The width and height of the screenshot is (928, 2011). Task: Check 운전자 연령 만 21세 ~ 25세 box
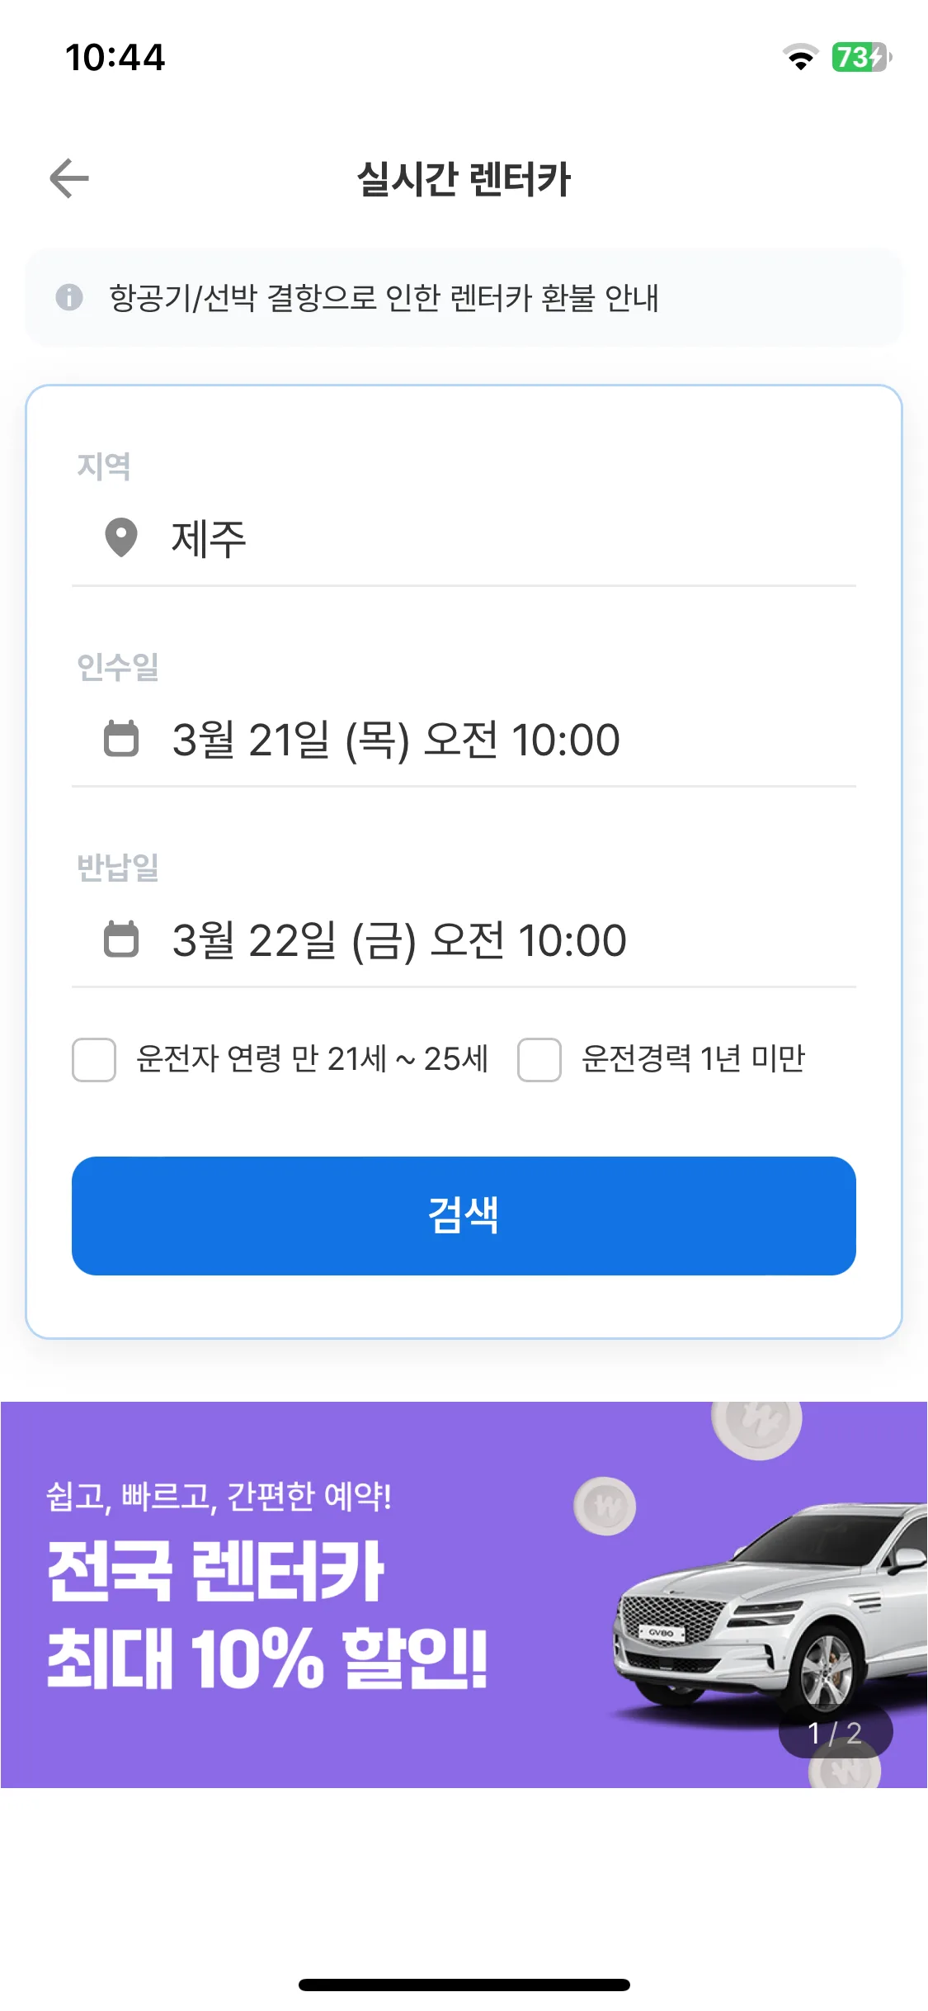point(94,1060)
